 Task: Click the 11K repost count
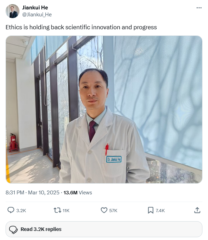66,211
